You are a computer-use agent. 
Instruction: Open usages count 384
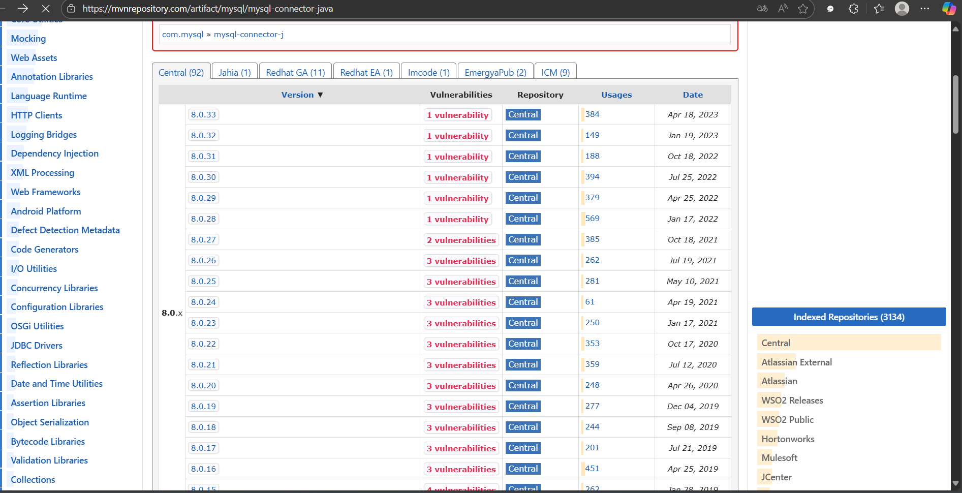tap(592, 114)
